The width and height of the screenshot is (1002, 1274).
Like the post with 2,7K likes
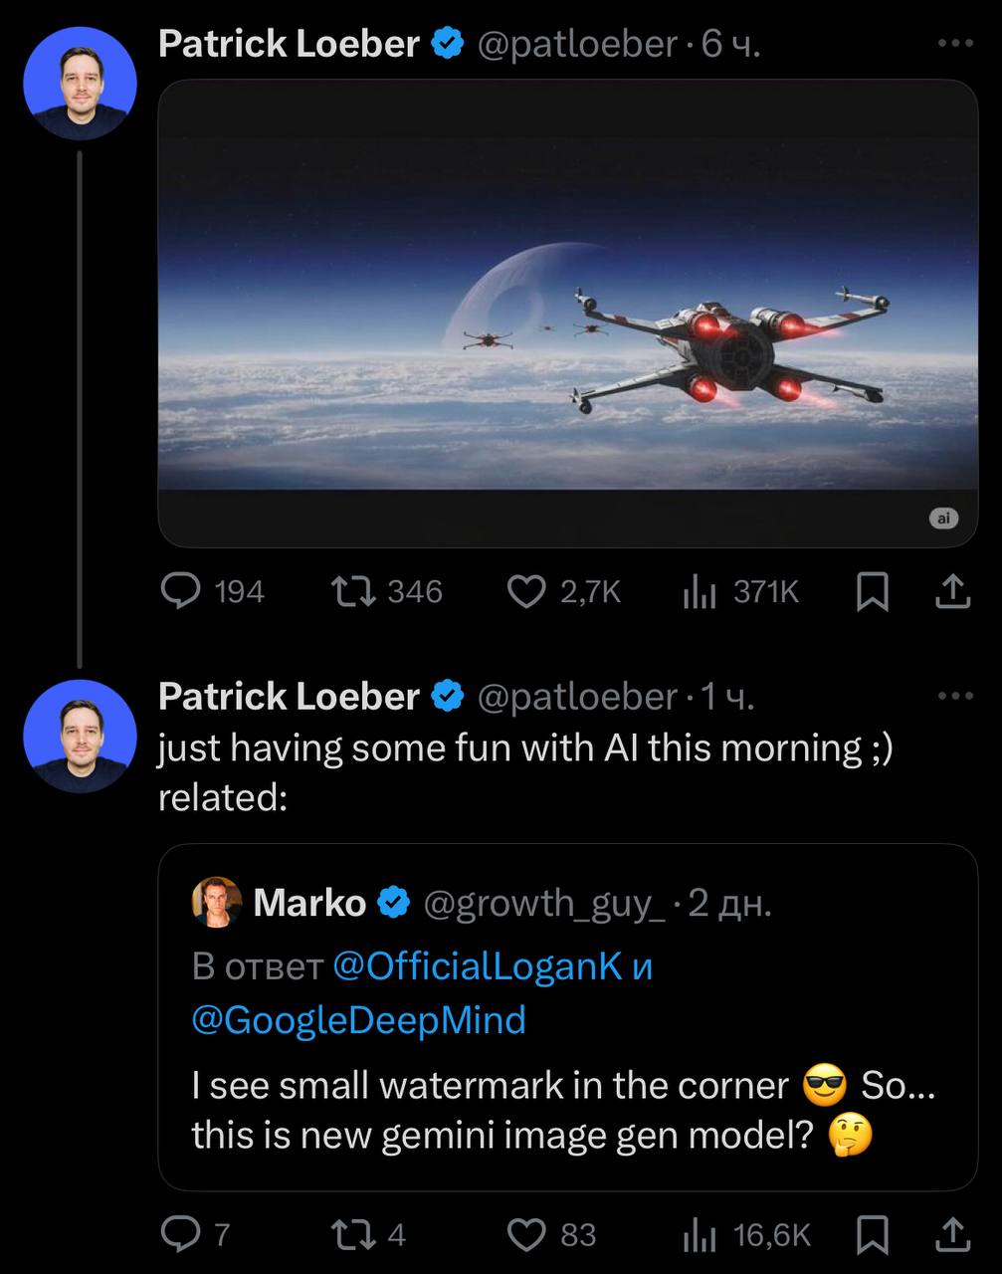[527, 591]
